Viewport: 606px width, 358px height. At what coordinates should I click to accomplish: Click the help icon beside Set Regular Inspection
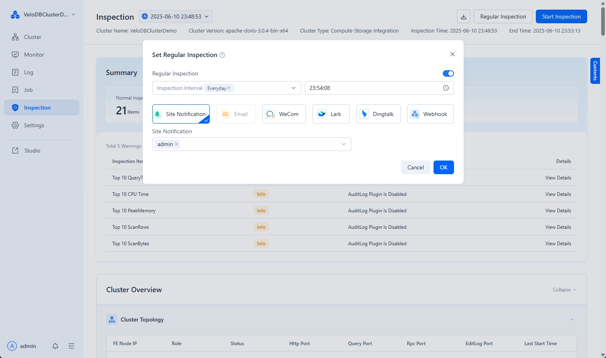222,55
